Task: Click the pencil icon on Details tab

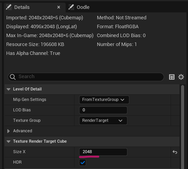Action: [x=9, y=7]
